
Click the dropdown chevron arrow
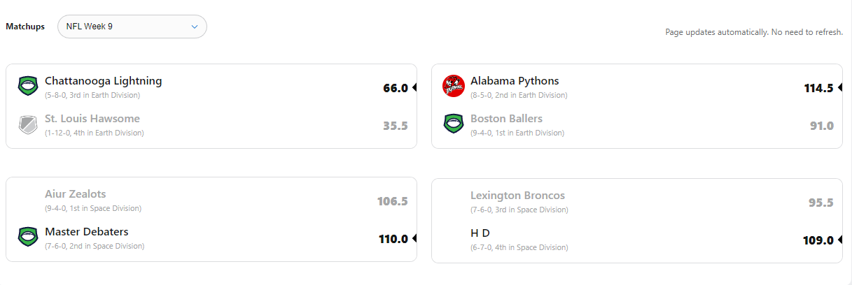(x=195, y=27)
